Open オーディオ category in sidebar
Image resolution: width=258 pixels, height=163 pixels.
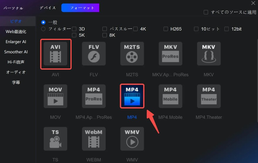click(x=16, y=72)
